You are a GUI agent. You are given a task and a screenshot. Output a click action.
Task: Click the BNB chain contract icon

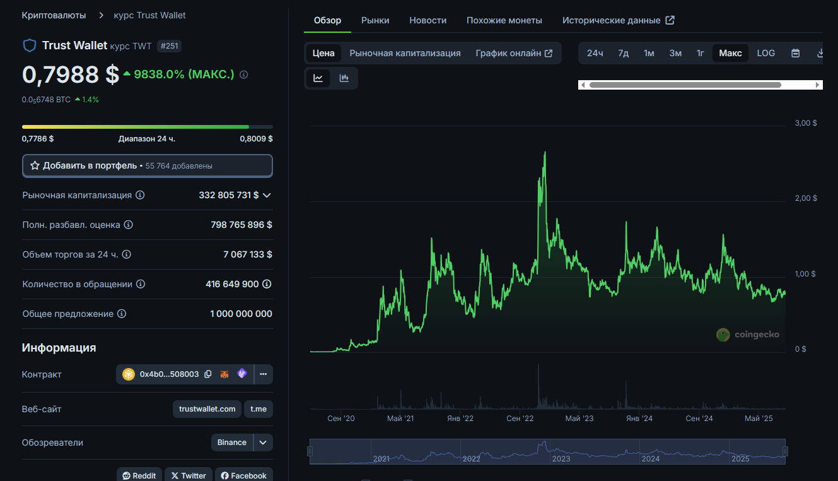pos(129,374)
